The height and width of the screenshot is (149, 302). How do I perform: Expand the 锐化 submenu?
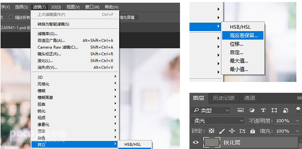(x=75, y=111)
